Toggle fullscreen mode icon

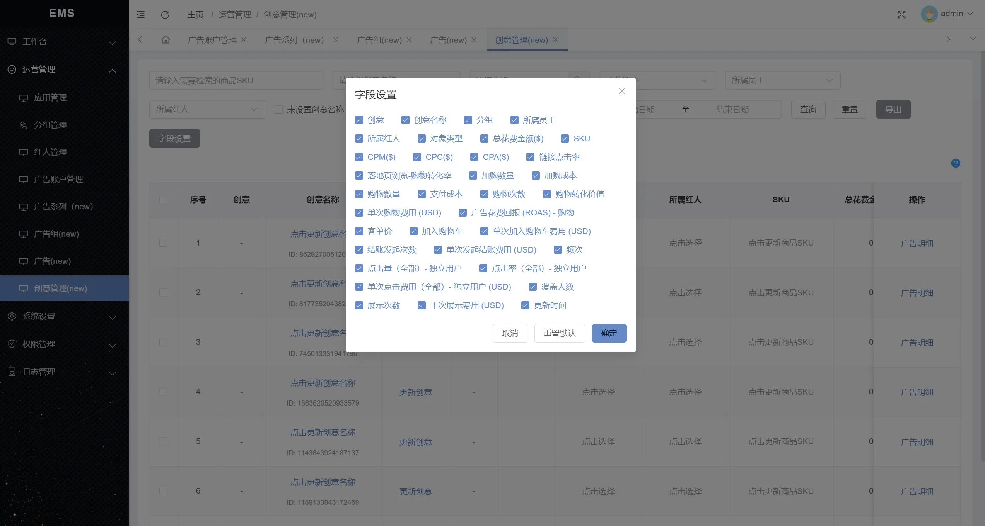902,15
